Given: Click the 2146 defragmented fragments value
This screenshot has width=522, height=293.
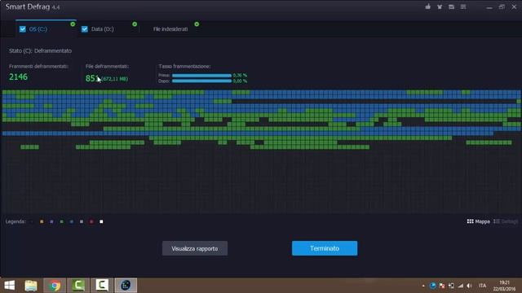Looking at the screenshot, I should coord(18,77).
